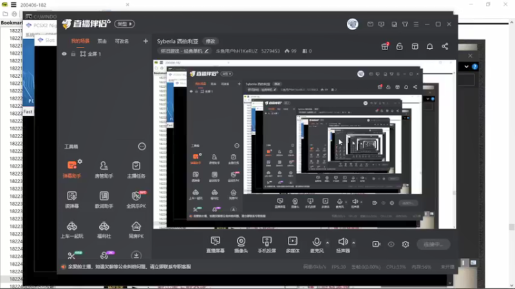The image size is (515, 289).
Task: Expand microphone options arrow
Action: click(328, 243)
